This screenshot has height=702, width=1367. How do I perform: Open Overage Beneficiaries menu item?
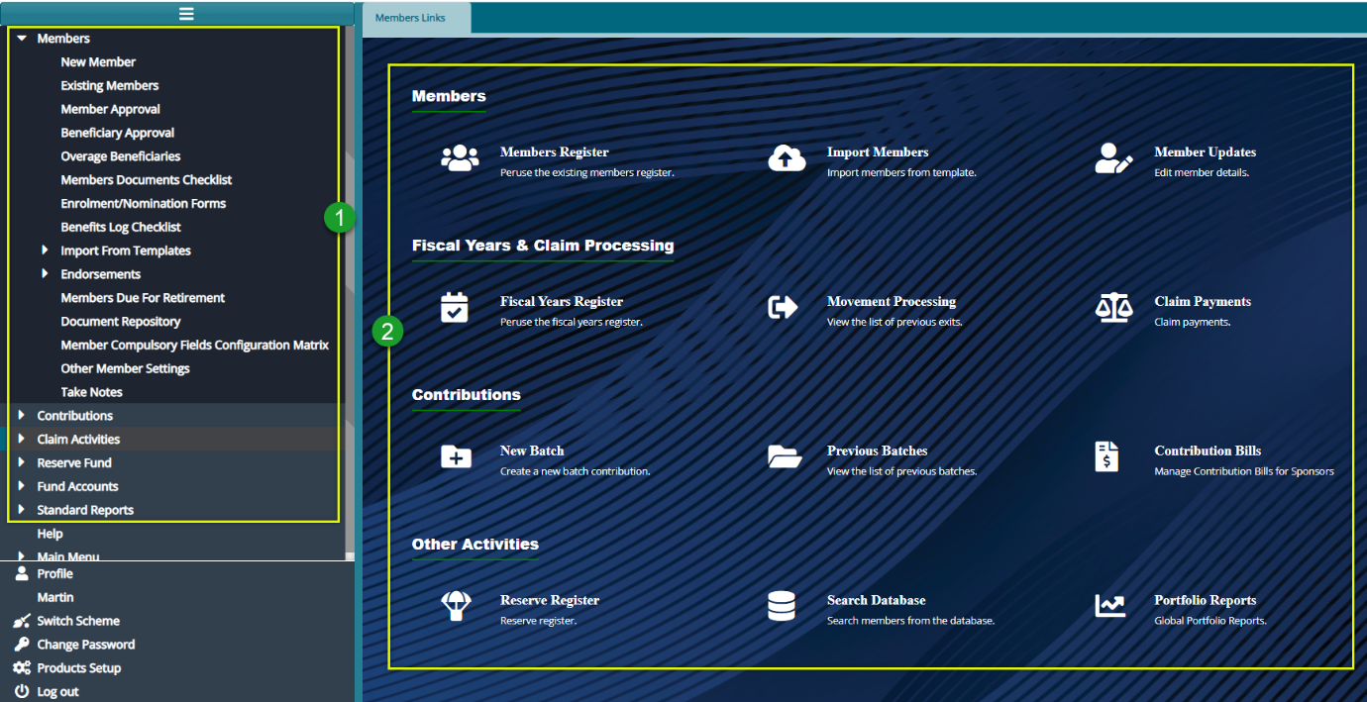click(121, 156)
